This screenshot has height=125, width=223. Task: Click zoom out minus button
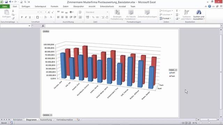(201, 123)
